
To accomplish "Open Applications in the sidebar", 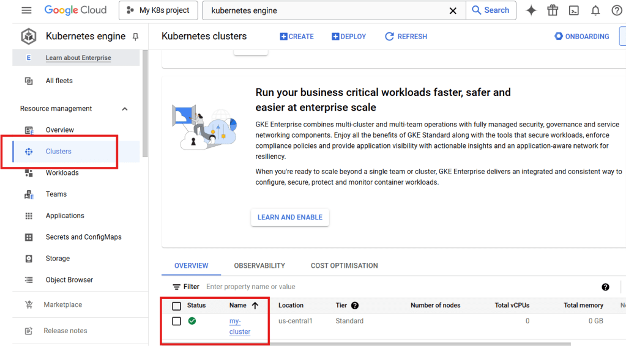I will tap(65, 216).
